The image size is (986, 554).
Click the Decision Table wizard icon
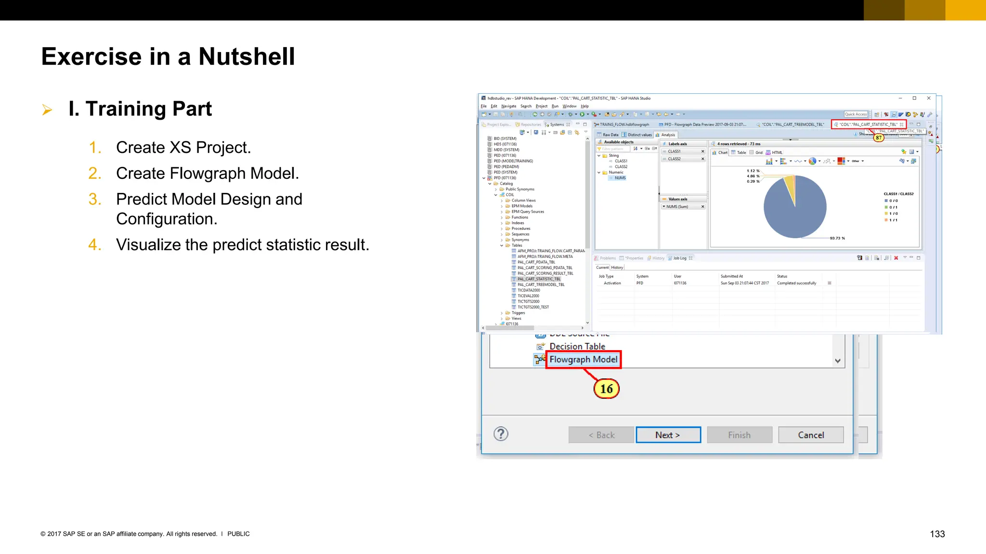(540, 346)
